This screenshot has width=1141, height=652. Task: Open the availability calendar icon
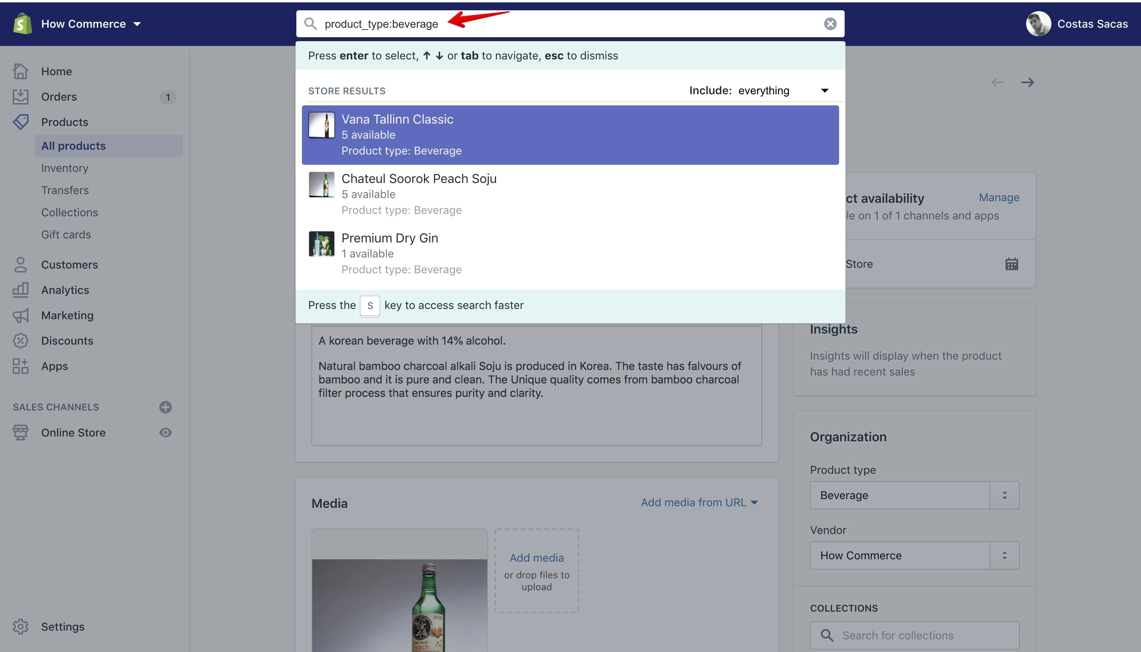point(1011,264)
